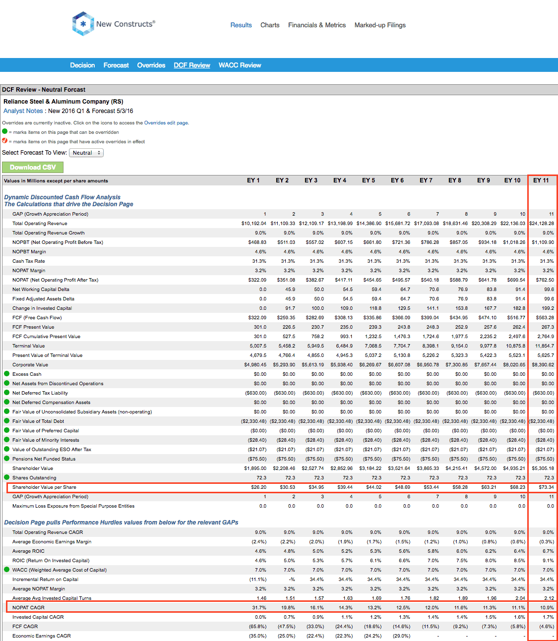This screenshot has width=558, height=641.
Task: Click the Average Economic Earnings Margin label
Action: pos(52,541)
